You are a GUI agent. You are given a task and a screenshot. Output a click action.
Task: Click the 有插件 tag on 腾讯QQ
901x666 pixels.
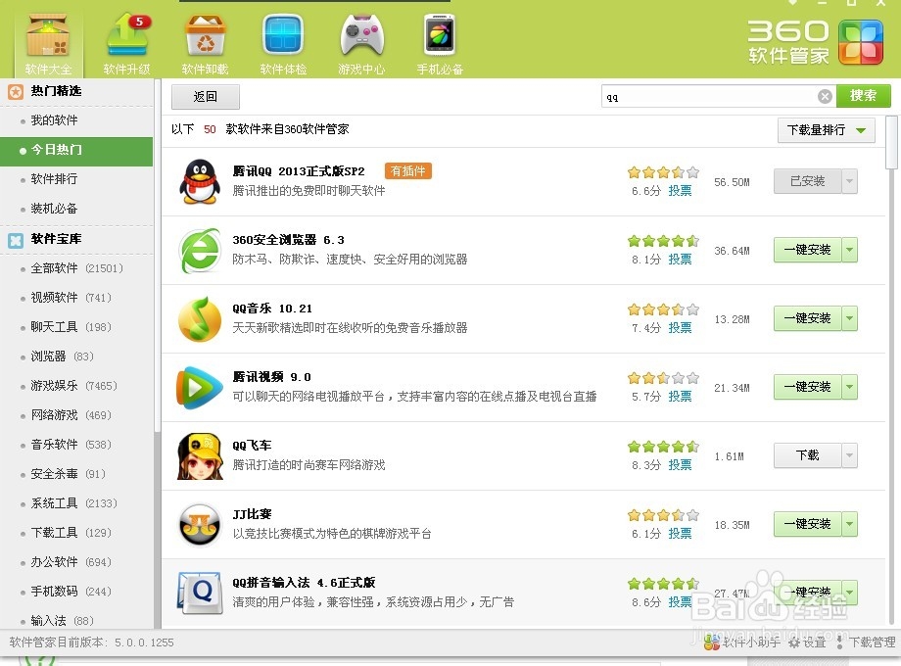408,171
